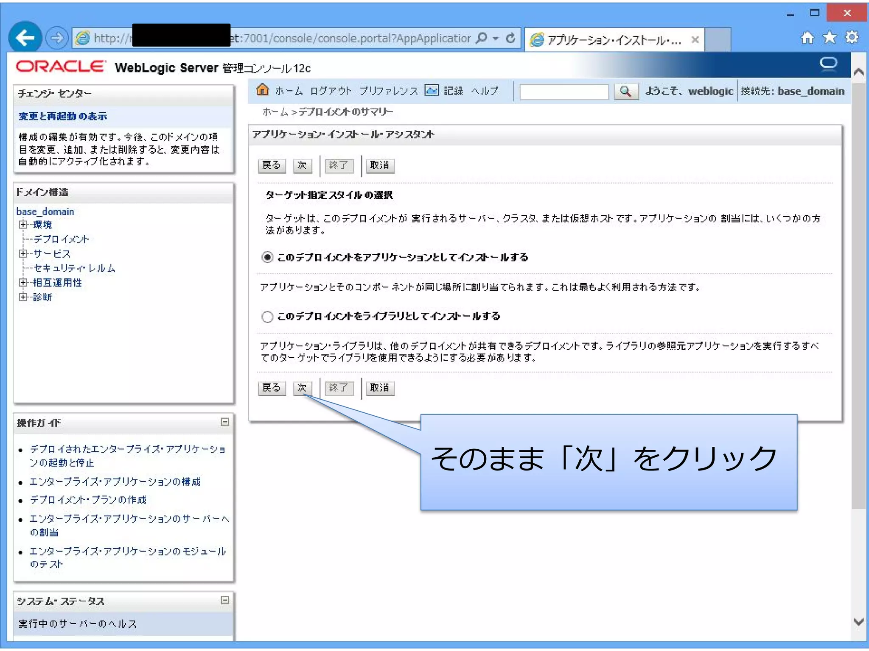Click ホーム in the breadcrumb
The width and height of the screenshot is (869, 651).
click(275, 112)
